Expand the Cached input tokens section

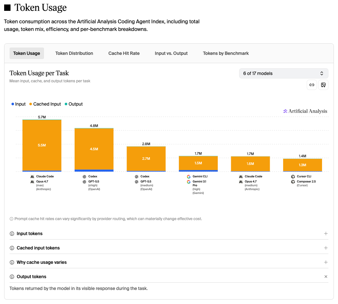[169, 248]
